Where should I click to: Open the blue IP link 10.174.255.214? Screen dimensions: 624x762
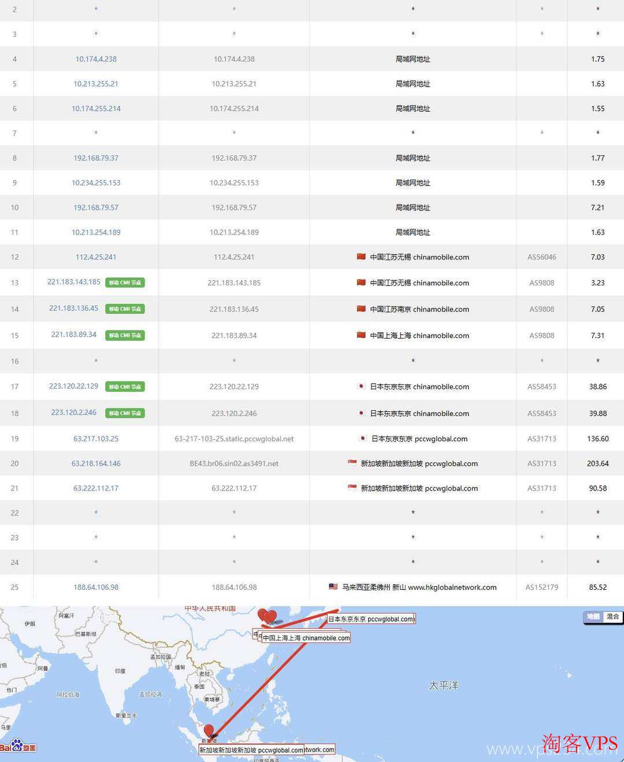pyautogui.click(x=96, y=109)
